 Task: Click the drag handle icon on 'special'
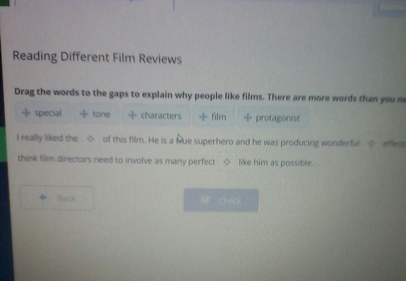click(26, 113)
